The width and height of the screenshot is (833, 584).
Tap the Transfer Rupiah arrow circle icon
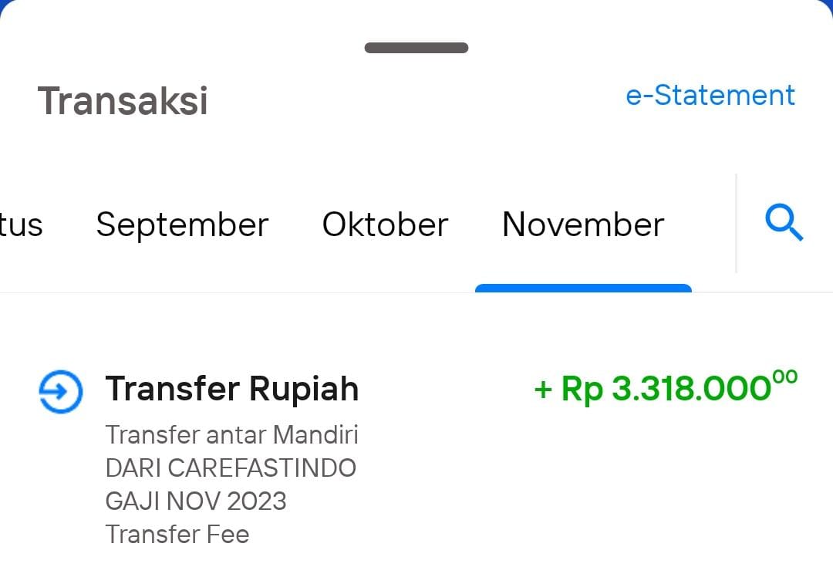(x=61, y=392)
